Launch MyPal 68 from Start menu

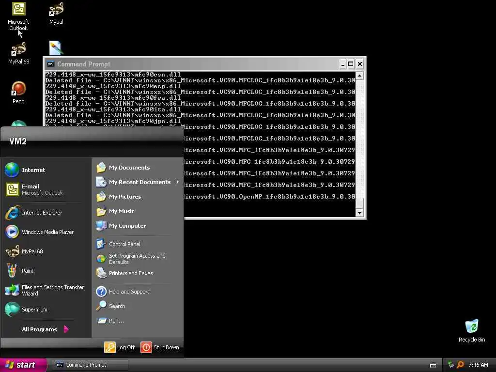(46, 251)
